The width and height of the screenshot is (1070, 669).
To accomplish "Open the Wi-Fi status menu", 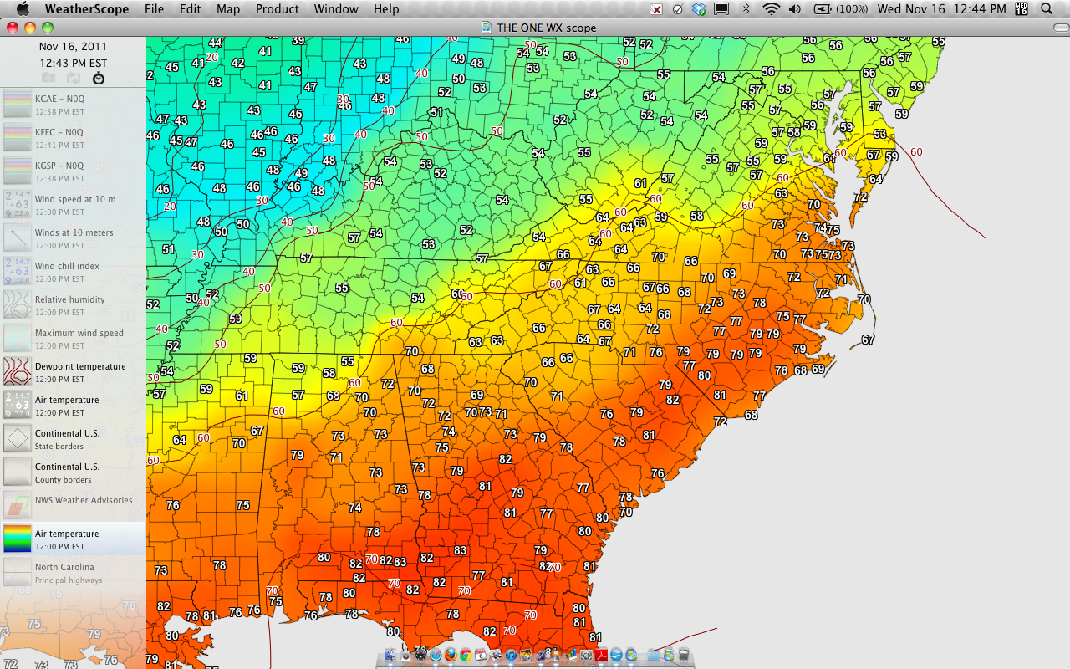I will [771, 9].
